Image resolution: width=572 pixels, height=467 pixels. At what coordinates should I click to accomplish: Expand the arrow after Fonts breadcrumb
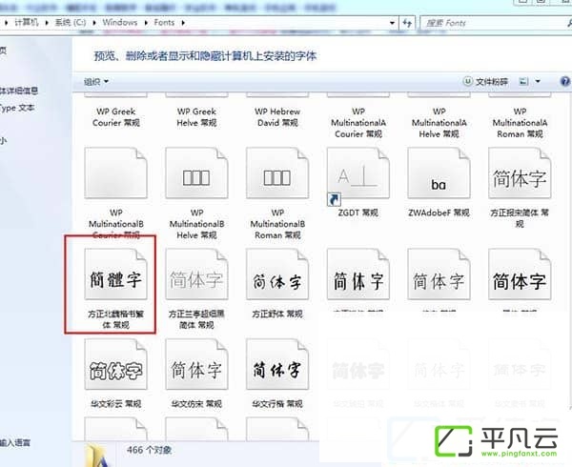(x=183, y=23)
